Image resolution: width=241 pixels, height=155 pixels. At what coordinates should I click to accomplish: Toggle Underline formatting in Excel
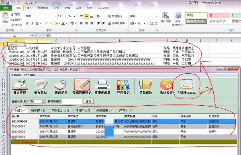click(37, 24)
